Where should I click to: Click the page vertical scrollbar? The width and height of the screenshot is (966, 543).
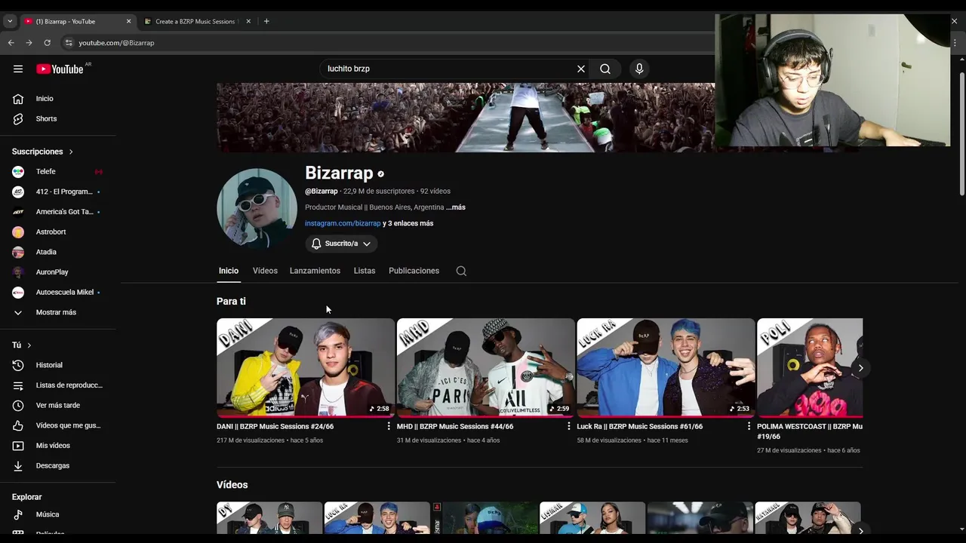(961, 134)
